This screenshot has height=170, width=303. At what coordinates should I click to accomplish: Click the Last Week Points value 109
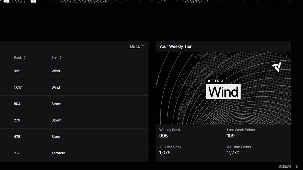[231, 136]
